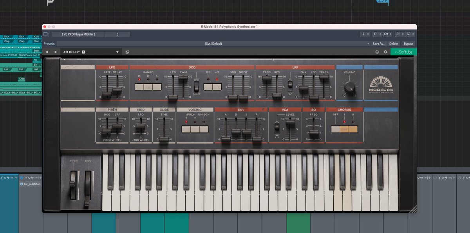This screenshot has width=470, height=233.
Task: Click the favorite flag next to A11 Brass
Action: click(x=83, y=52)
